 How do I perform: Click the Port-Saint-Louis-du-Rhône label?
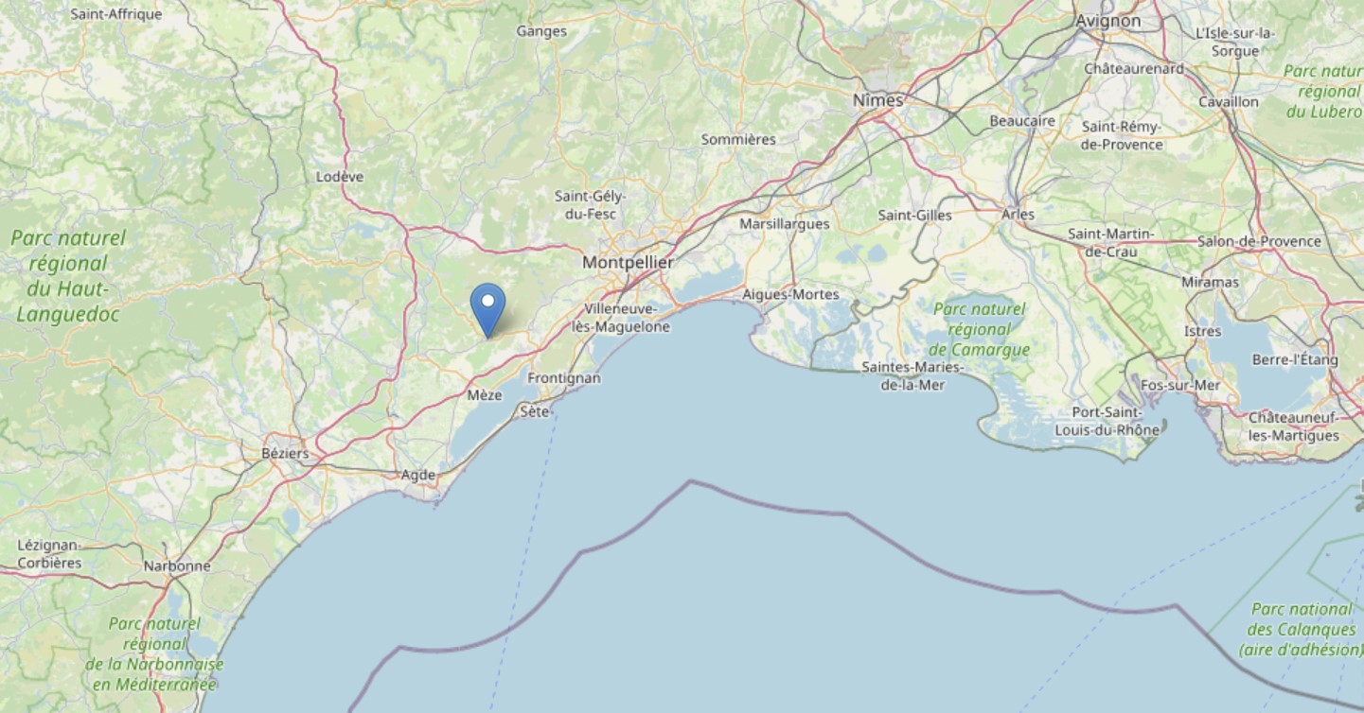tap(1107, 422)
